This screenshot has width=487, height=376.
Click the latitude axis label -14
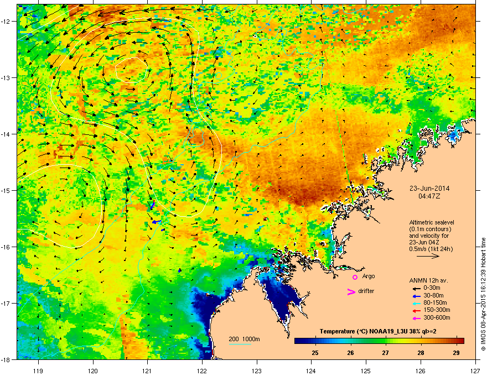click(6, 134)
